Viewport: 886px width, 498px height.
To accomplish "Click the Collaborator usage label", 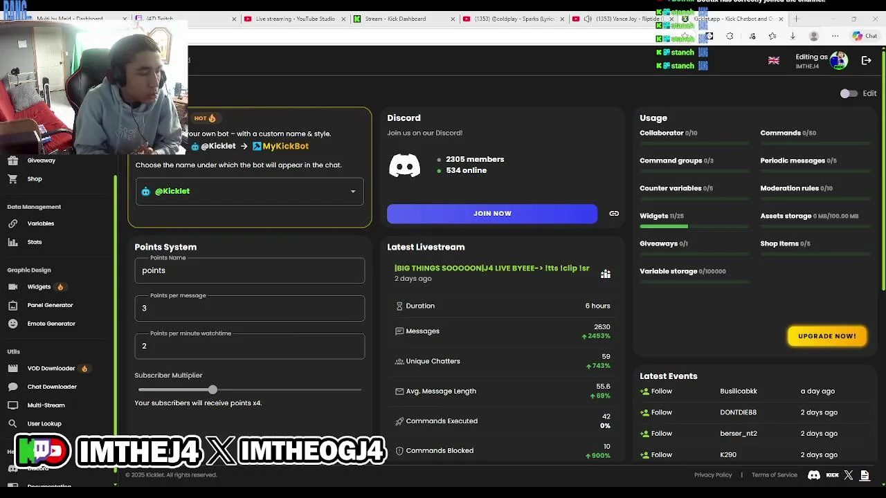I will [x=669, y=133].
